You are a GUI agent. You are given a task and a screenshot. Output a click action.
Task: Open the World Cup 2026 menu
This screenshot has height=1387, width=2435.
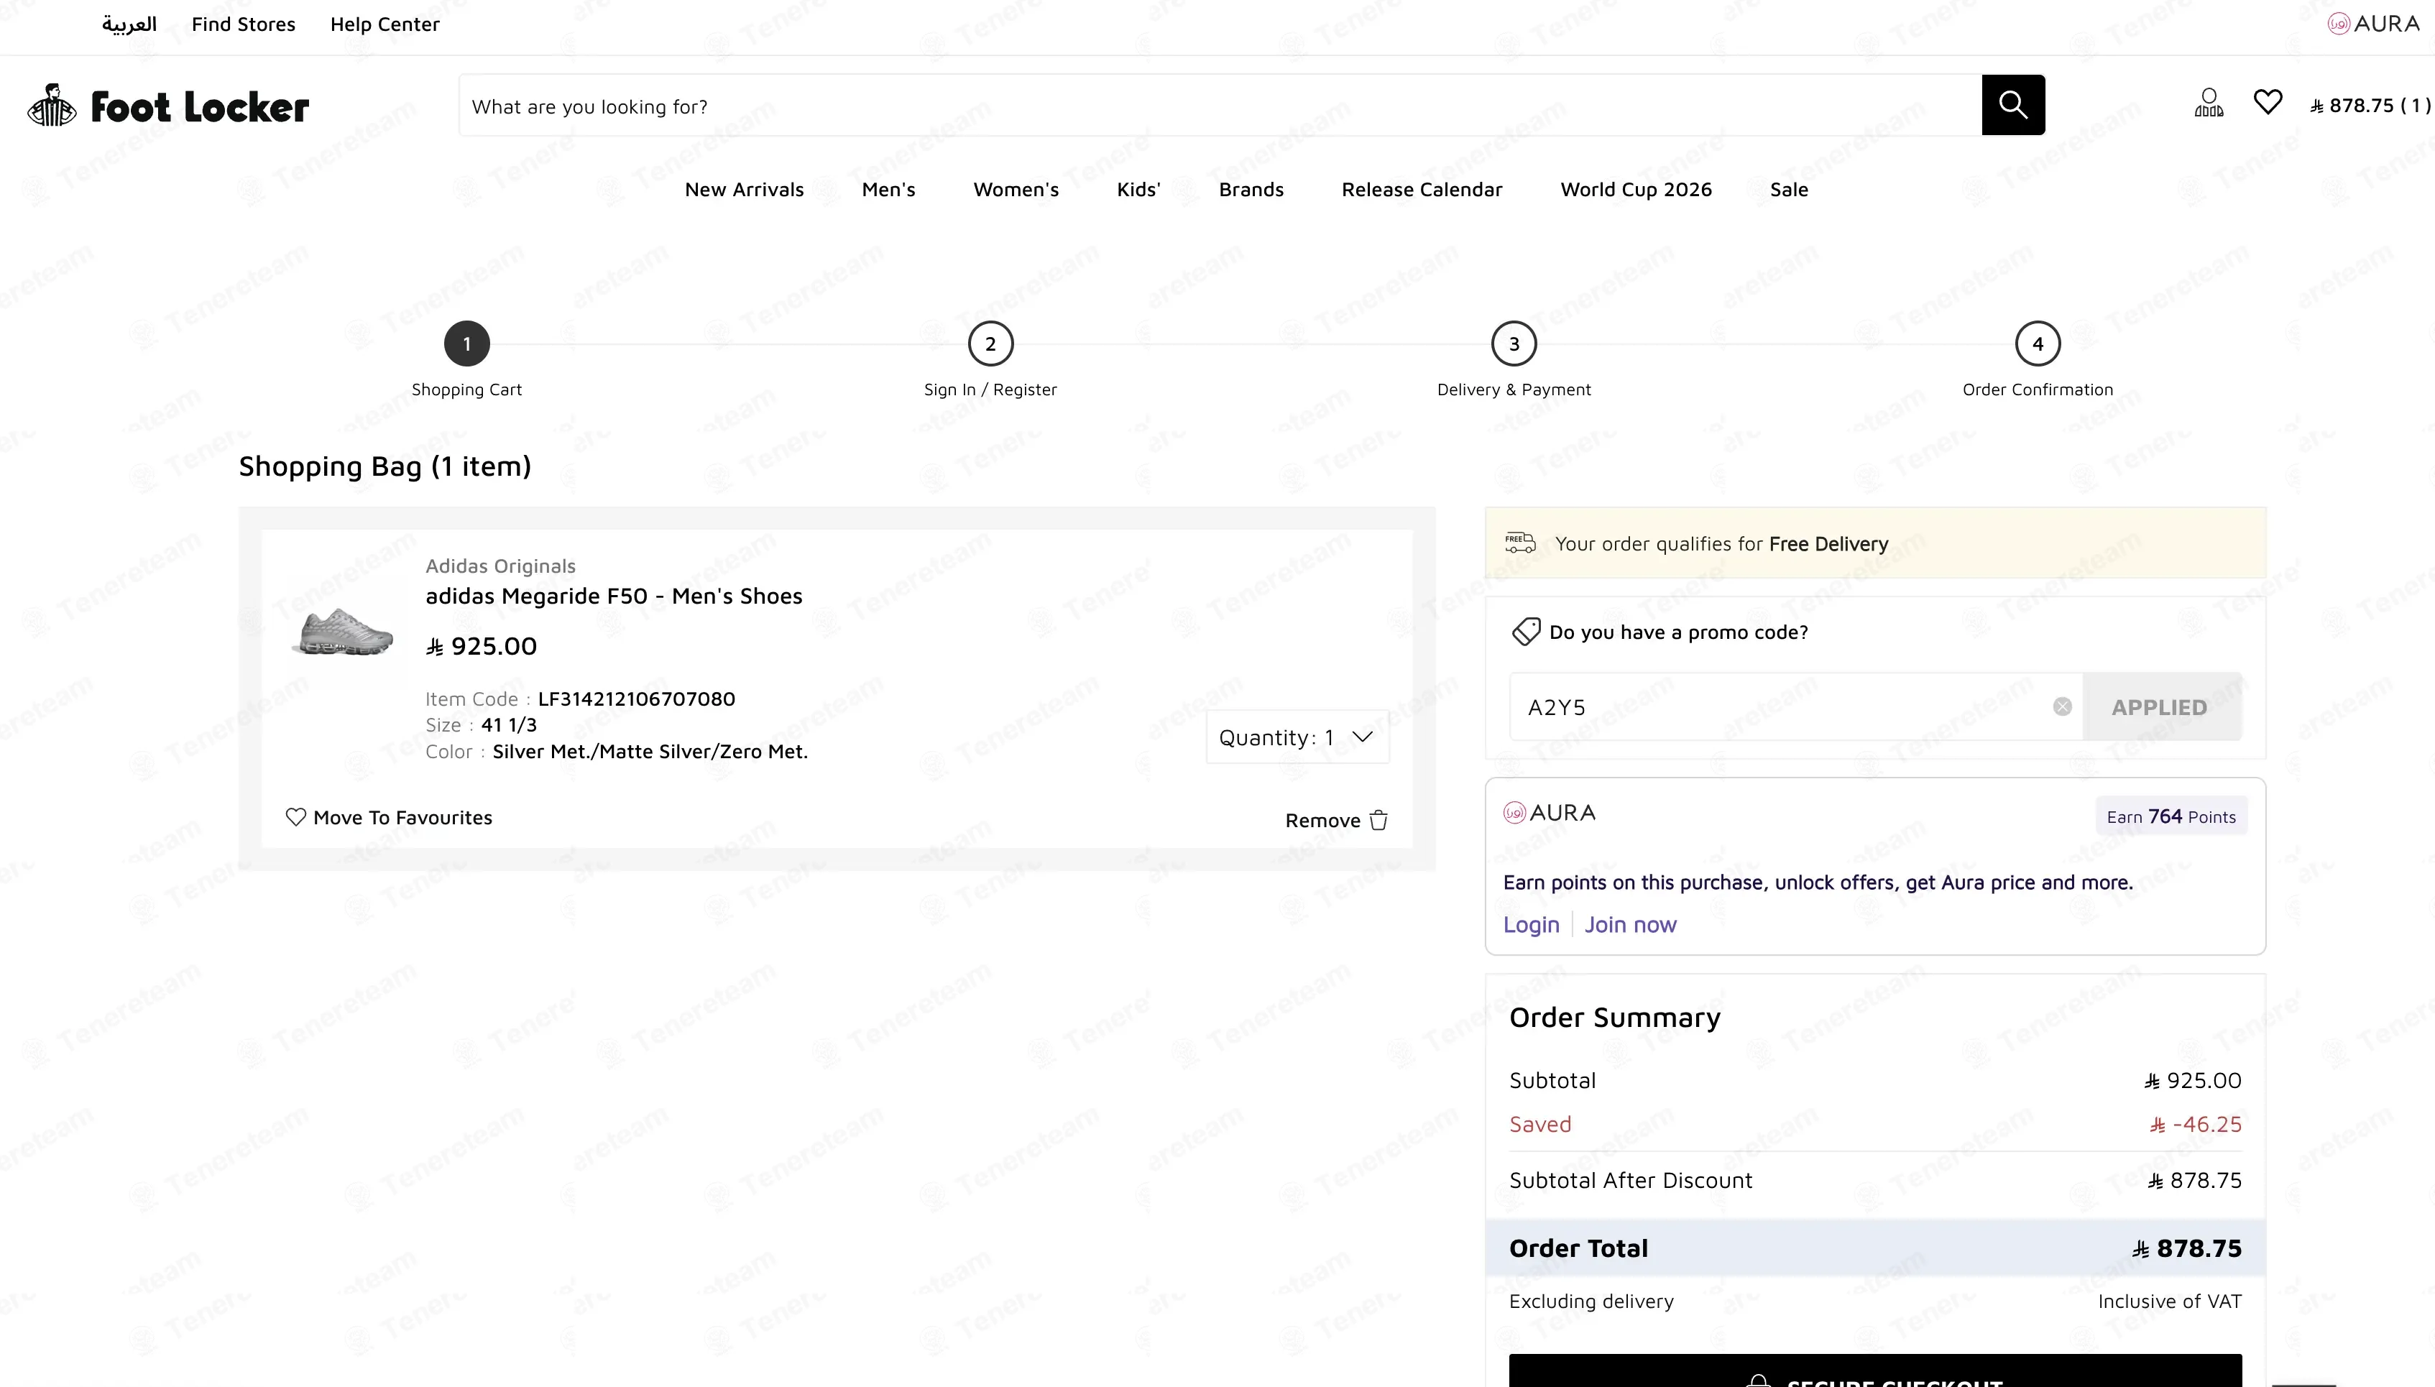(1637, 190)
